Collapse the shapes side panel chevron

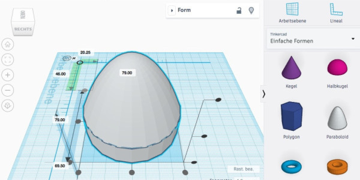click(264, 94)
